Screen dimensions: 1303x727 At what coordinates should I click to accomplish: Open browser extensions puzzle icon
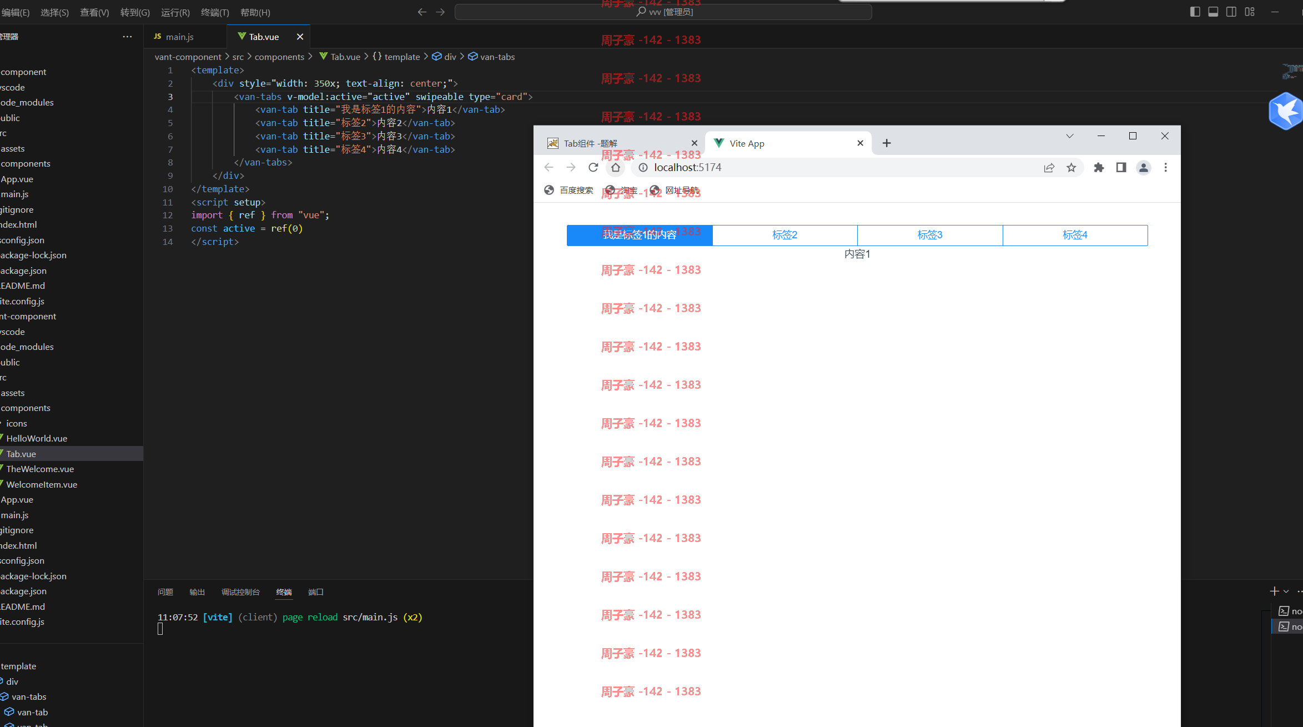(1099, 168)
